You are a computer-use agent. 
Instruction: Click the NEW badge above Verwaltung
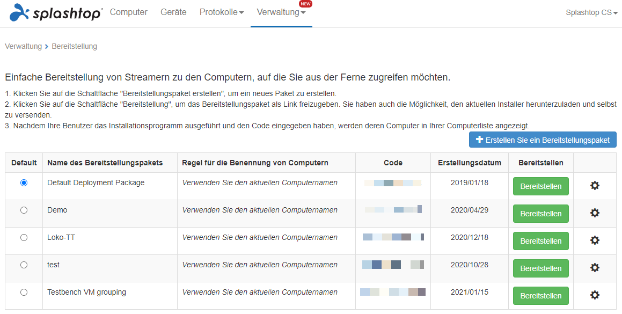point(305,4)
